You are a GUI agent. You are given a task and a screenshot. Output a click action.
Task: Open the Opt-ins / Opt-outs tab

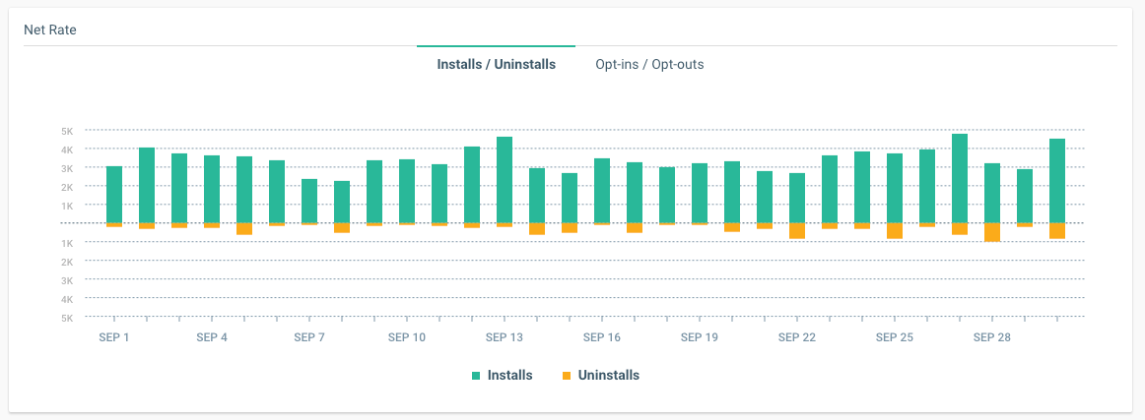tap(649, 65)
